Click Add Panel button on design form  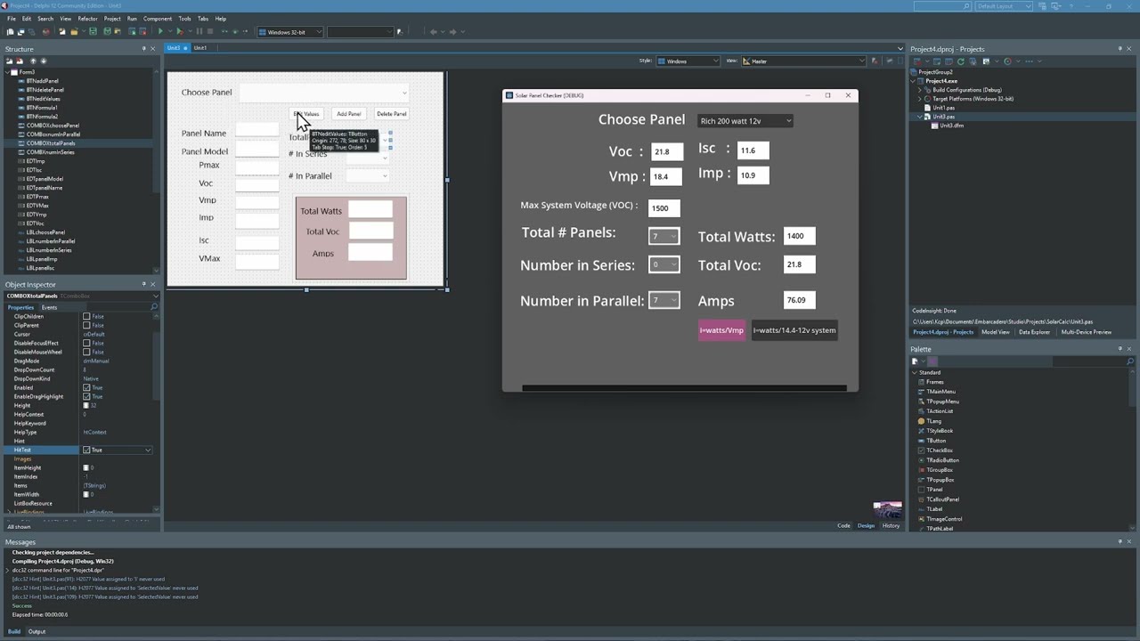click(x=348, y=114)
